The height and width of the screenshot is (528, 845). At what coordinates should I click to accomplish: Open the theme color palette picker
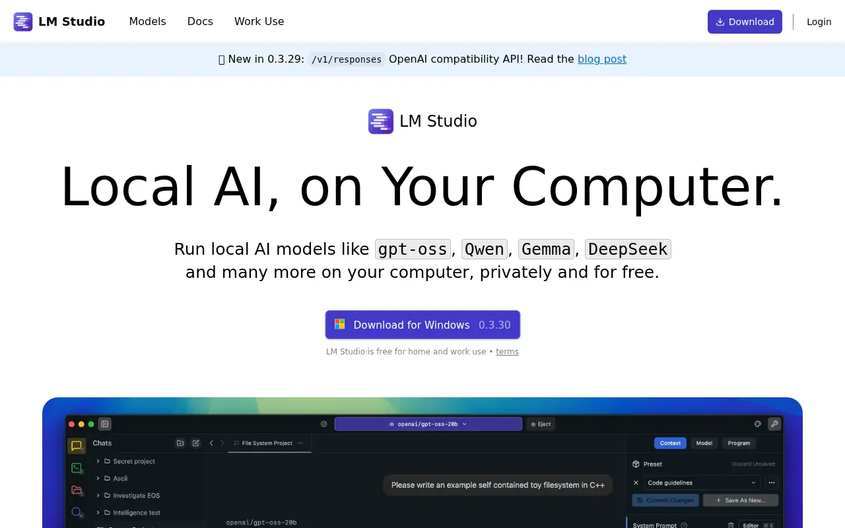pos(757,424)
